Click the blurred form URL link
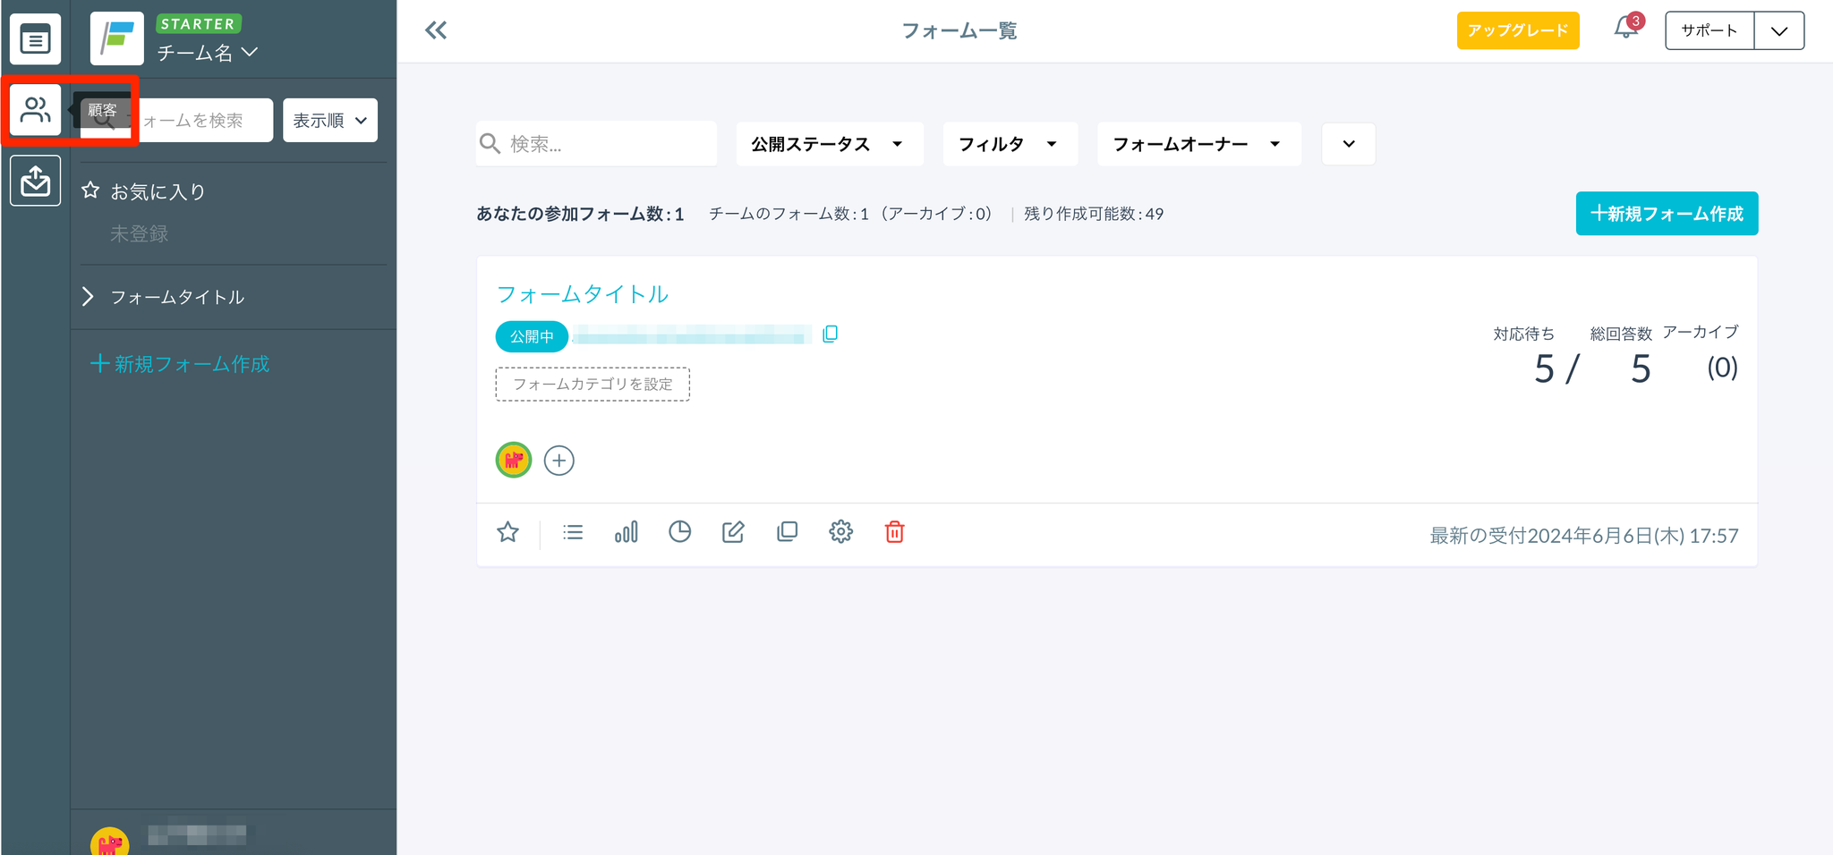 pos(692,335)
